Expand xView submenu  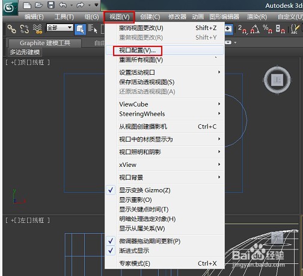coord(164,165)
